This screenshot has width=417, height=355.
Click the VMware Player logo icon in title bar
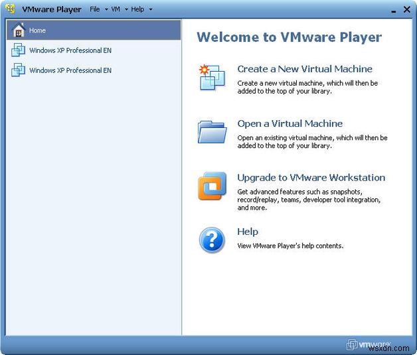tap(10, 9)
